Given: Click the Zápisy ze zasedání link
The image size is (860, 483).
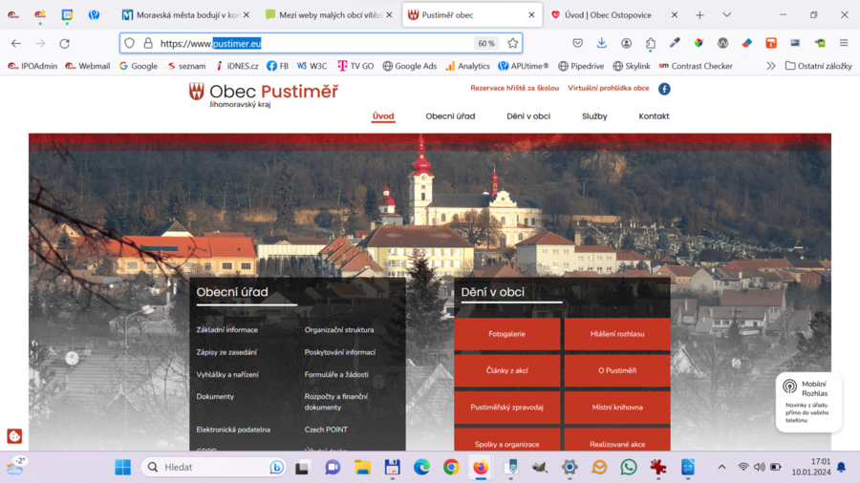Looking at the screenshot, I should [226, 352].
